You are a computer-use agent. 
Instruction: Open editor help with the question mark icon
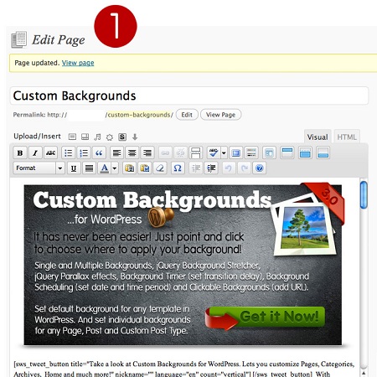(260, 168)
